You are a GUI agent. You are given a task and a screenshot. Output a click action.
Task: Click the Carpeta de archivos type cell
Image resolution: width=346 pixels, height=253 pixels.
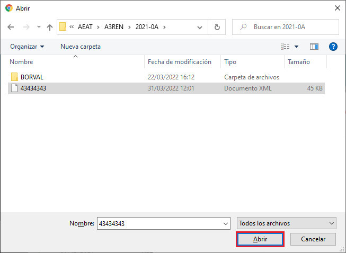coord(252,77)
